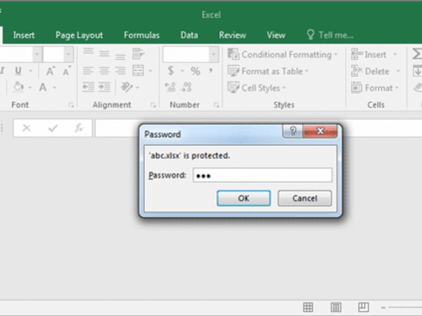Apply Percent Style
The width and height of the screenshot is (422, 316).
click(x=195, y=71)
